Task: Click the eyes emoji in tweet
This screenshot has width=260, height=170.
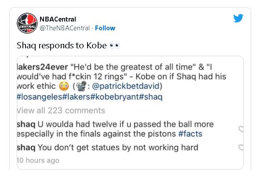Action: [114, 46]
